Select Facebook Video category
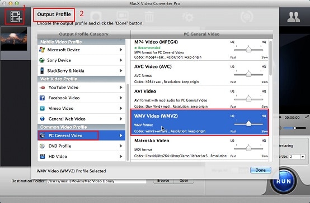This screenshot has height=203, width=310. (x=81, y=98)
